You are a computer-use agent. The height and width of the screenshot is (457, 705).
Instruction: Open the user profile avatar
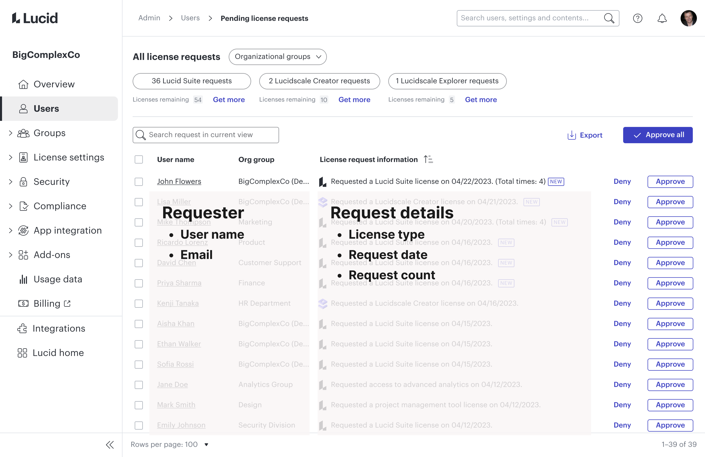(688, 18)
